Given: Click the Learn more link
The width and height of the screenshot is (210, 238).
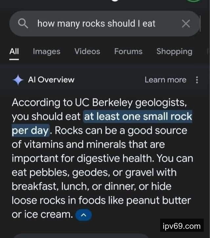Looking at the screenshot, I should (165, 80).
